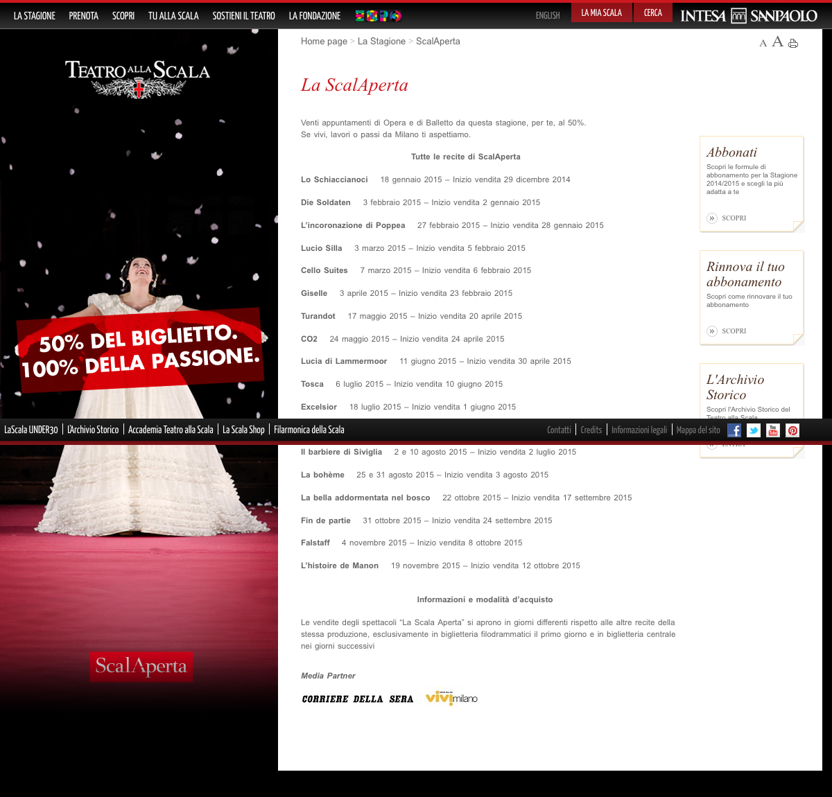Select the small font size icon
832x797 pixels.
[763, 44]
